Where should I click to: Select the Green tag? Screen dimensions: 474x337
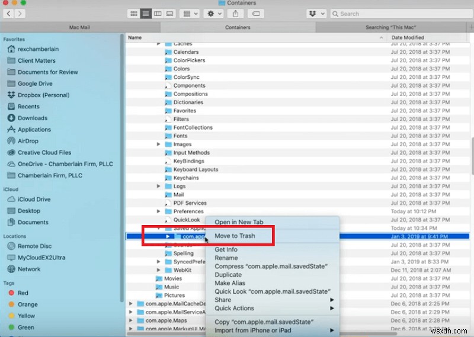[x=25, y=328]
